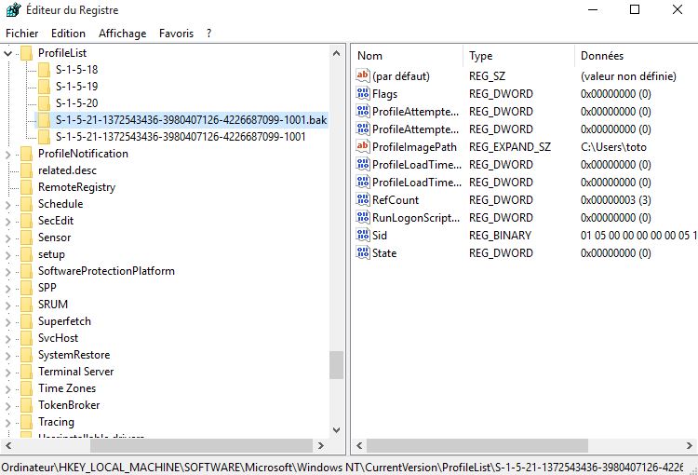
Task: Click the S-1-5-19 folder icon
Action: [x=44, y=87]
